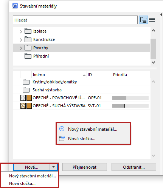Open the Suchá výstavba folder row

pos(81,90)
